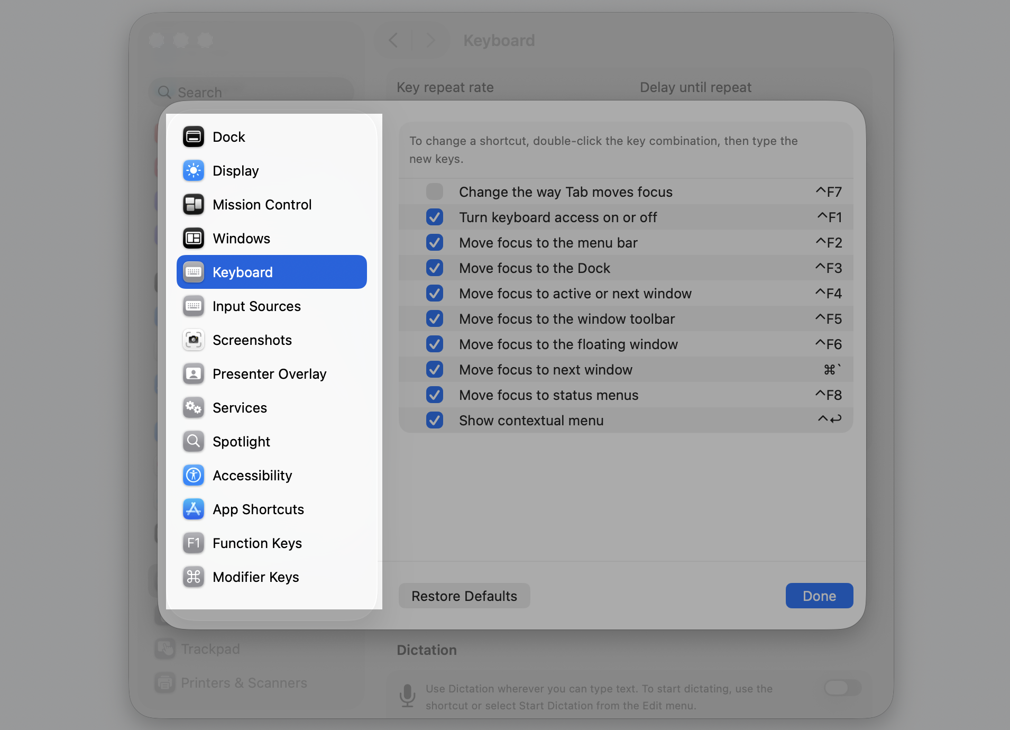Click the Presenter Overlay person icon
Screen dimensions: 1010x730
tap(194, 374)
